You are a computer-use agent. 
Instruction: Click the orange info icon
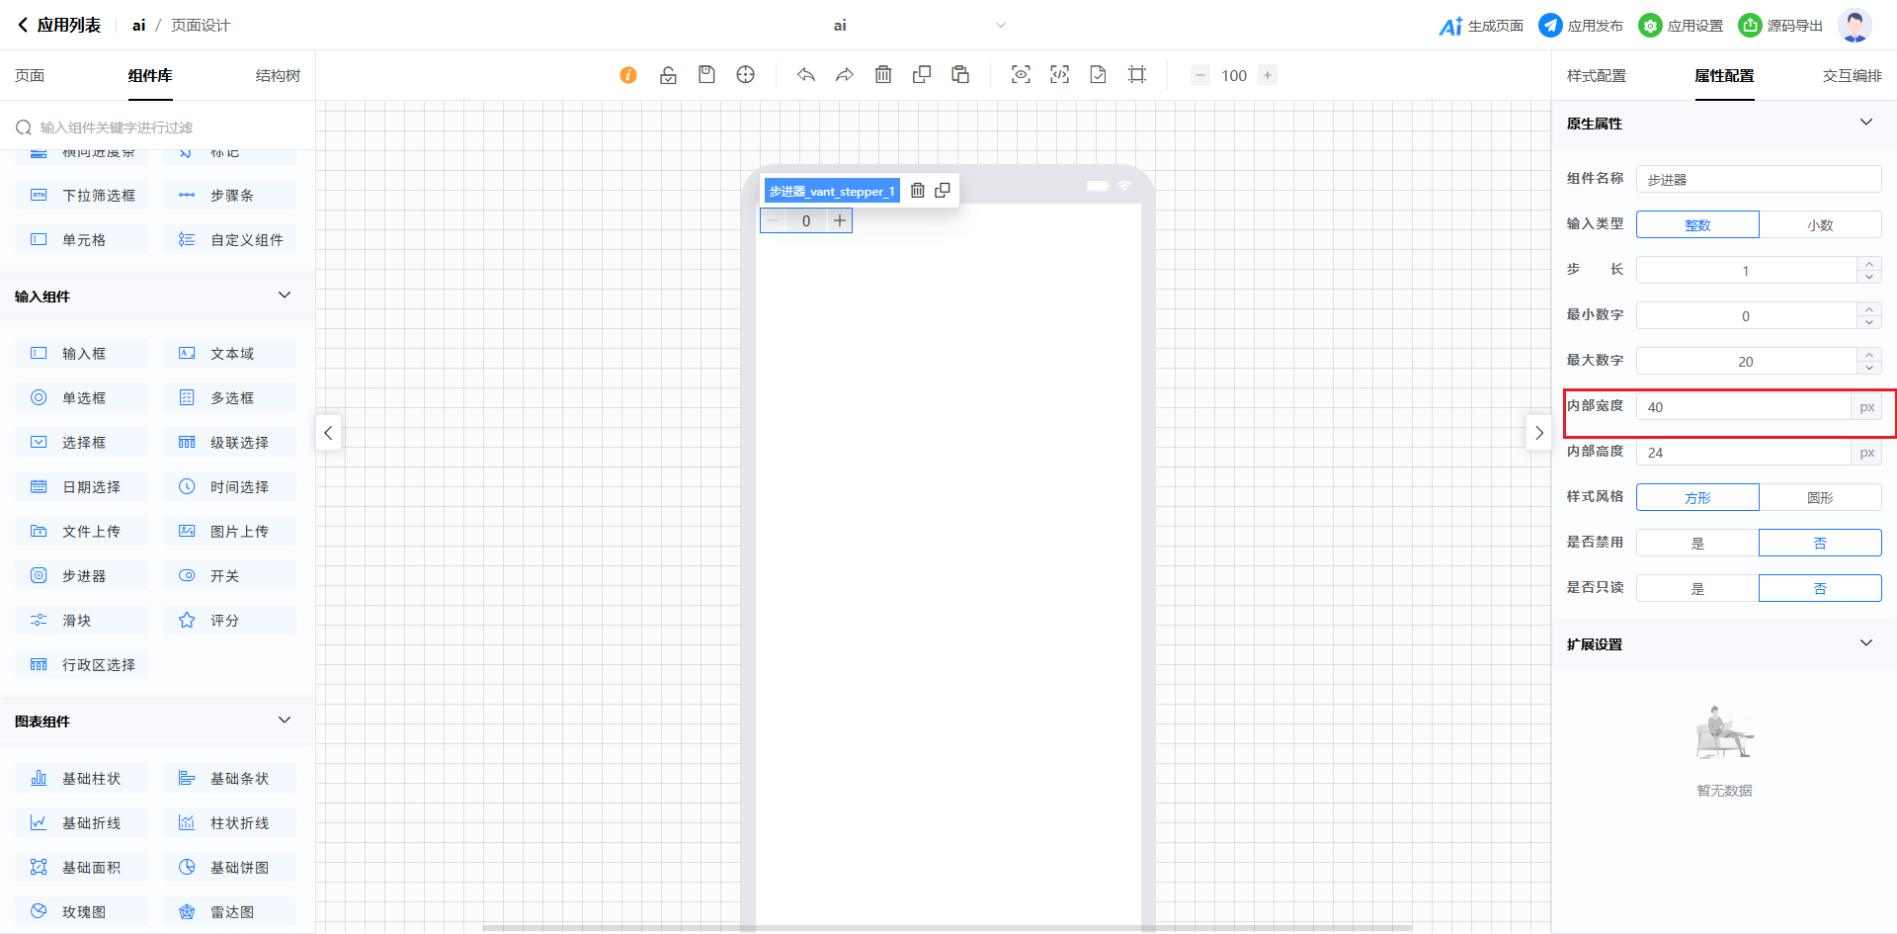(x=628, y=75)
